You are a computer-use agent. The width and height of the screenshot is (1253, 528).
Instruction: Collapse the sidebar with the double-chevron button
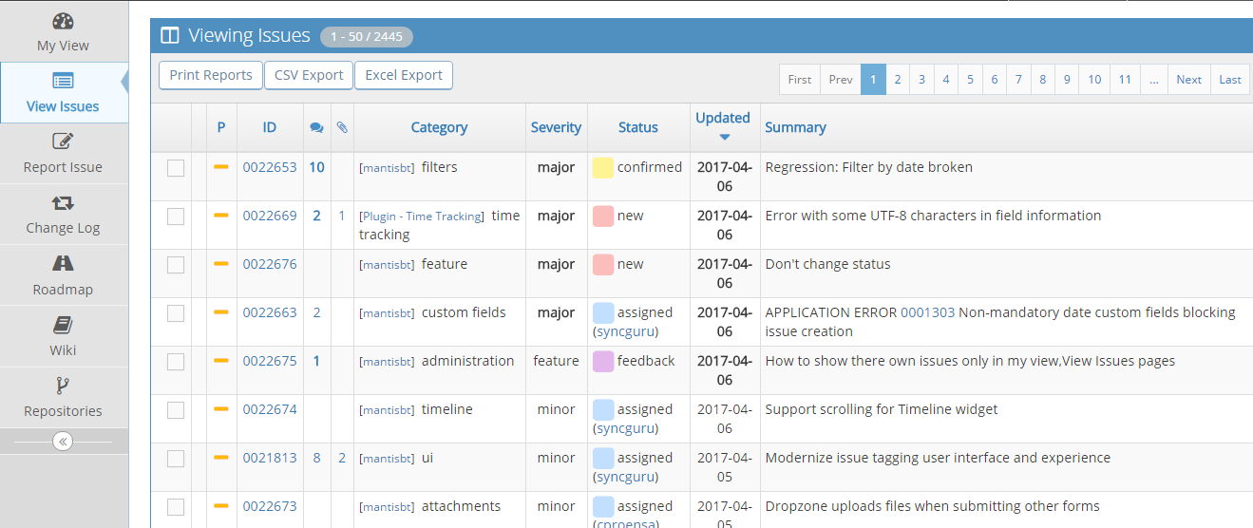click(x=63, y=441)
